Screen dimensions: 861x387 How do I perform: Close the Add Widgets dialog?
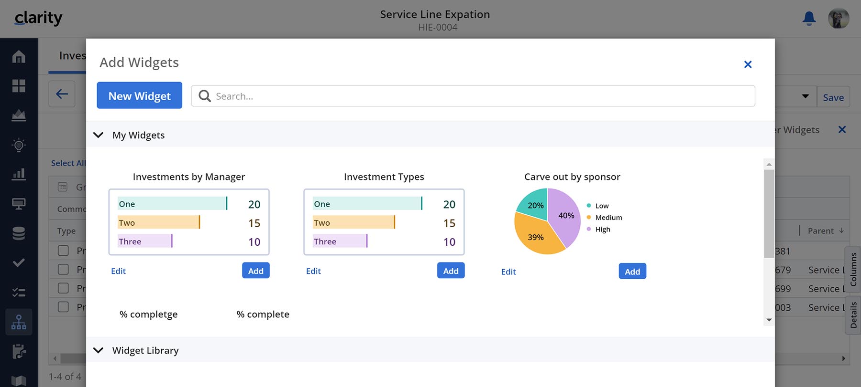(748, 64)
